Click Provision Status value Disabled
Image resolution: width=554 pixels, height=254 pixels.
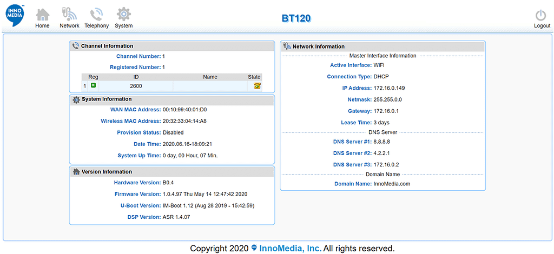point(173,132)
